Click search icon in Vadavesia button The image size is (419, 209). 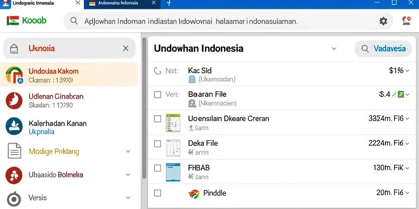pos(365,49)
